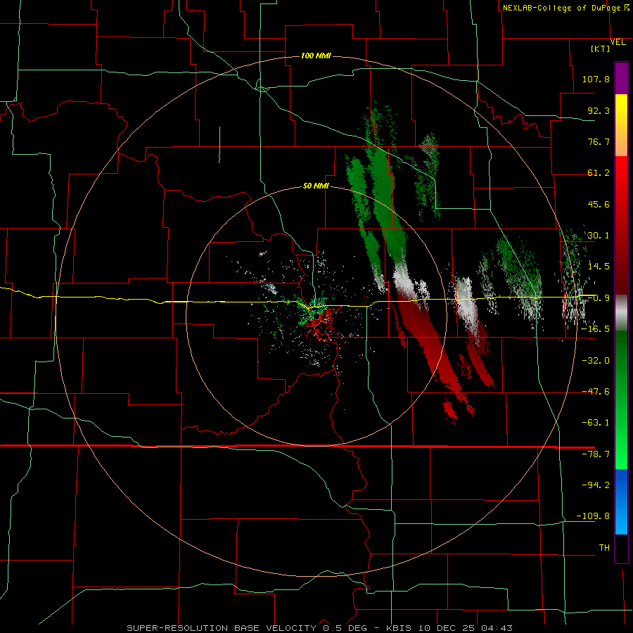Screen dimensions: 633x633
Task: Click the -109.8 velocity scale value
Action: (594, 516)
